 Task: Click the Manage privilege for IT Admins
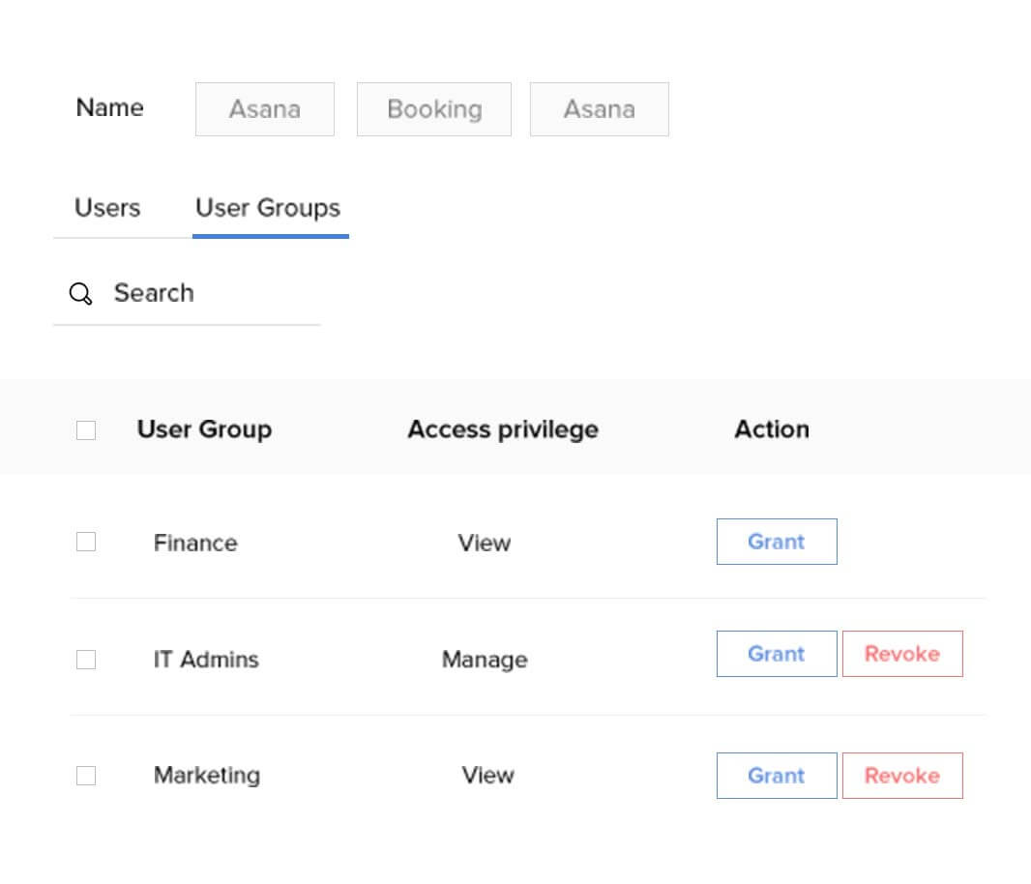pos(485,660)
